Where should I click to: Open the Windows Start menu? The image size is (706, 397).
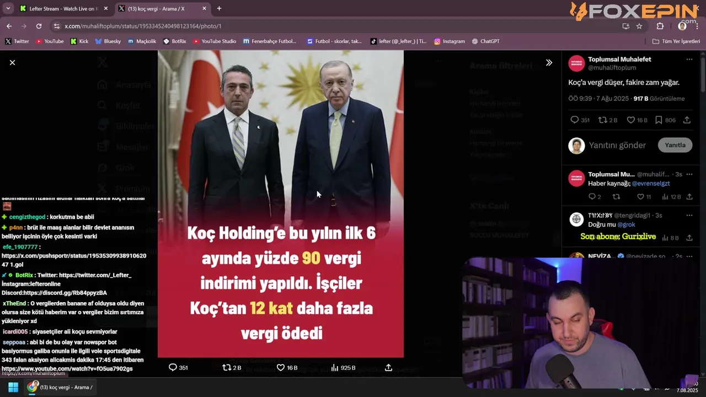pyautogui.click(x=13, y=387)
